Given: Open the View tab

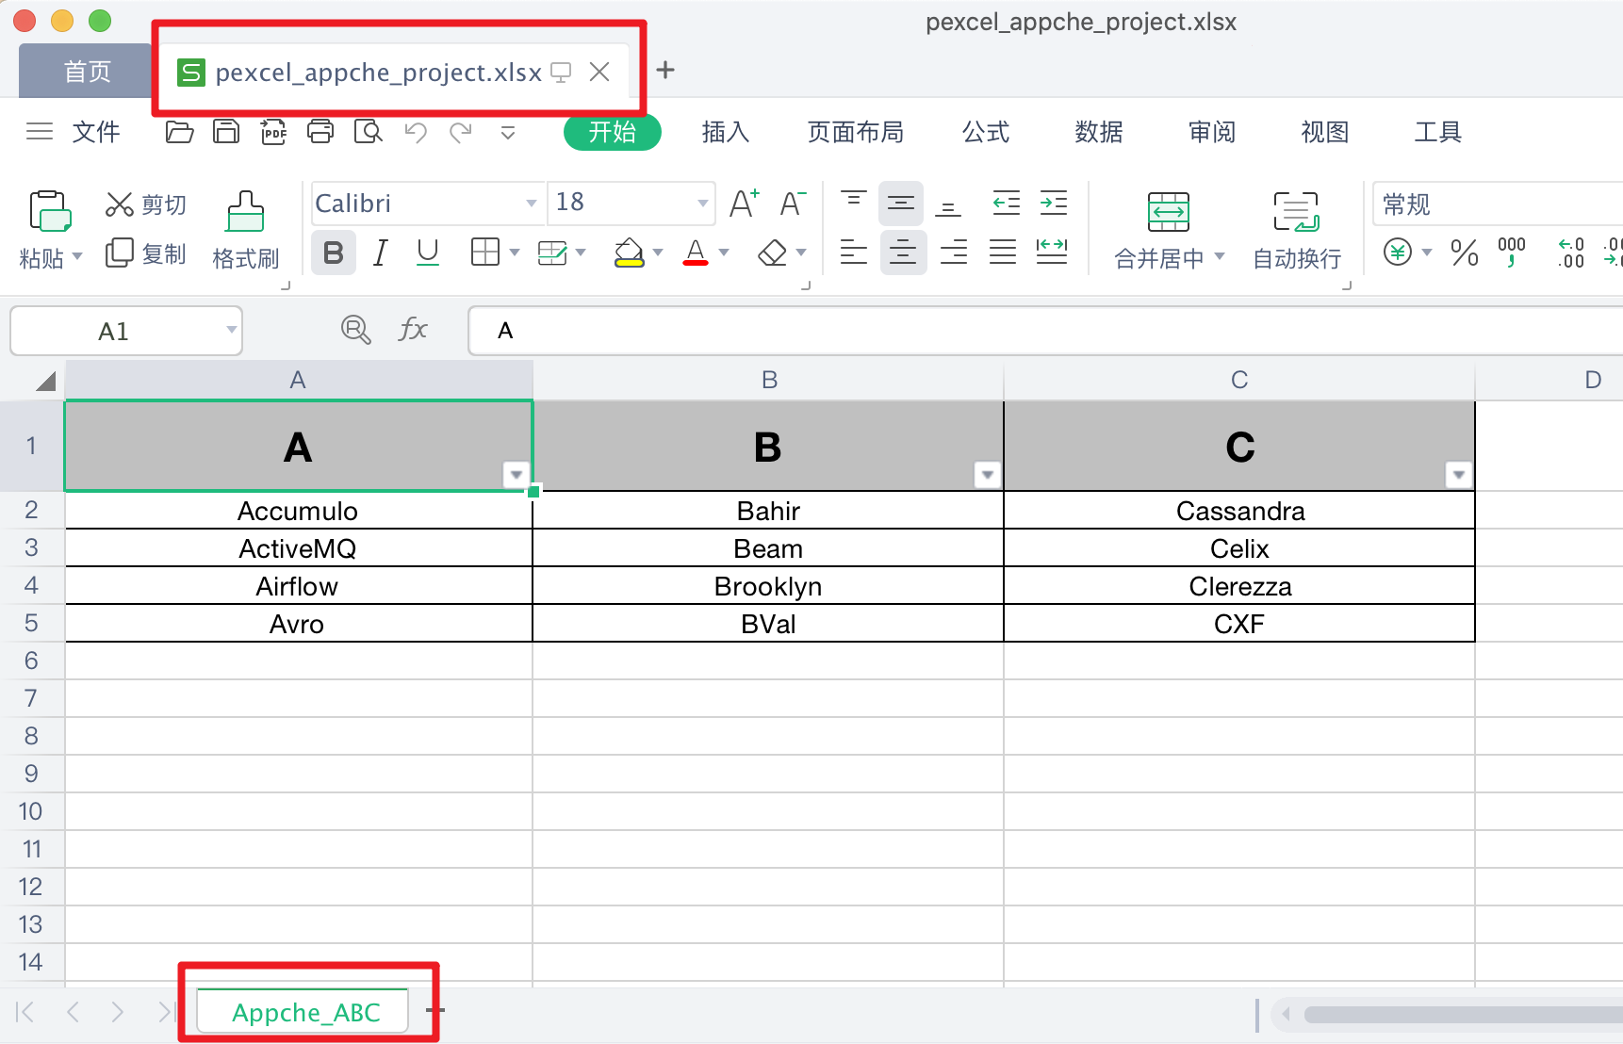Looking at the screenshot, I should pos(1325,132).
